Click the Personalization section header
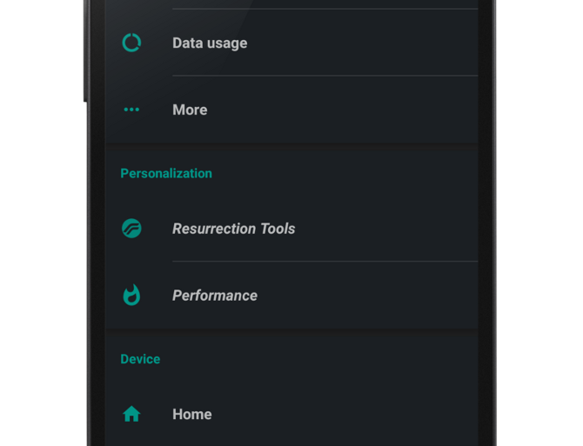Image resolution: width=583 pixels, height=446 pixels. pos(166,173)
